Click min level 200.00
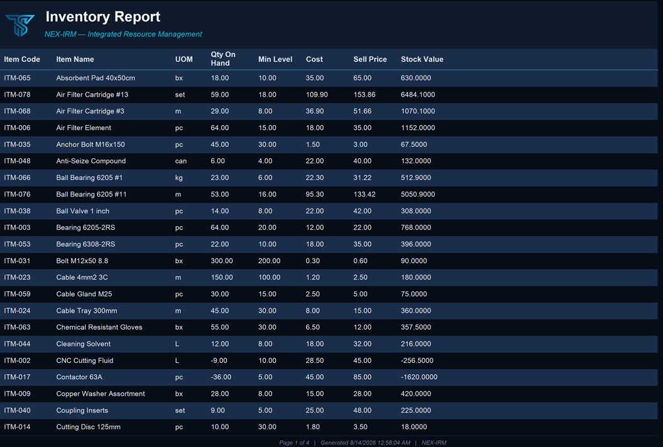 269,261
